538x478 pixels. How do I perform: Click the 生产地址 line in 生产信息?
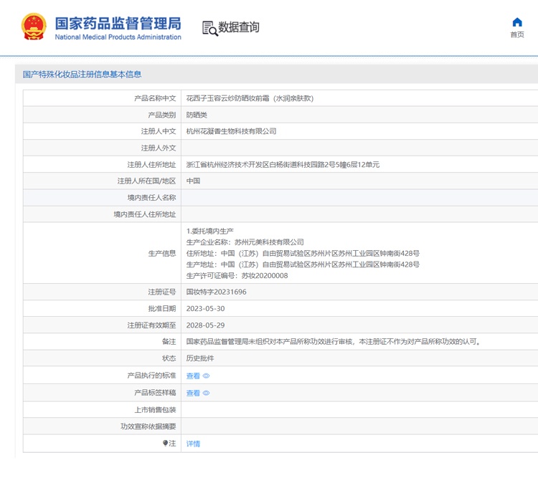pos(303,264)
